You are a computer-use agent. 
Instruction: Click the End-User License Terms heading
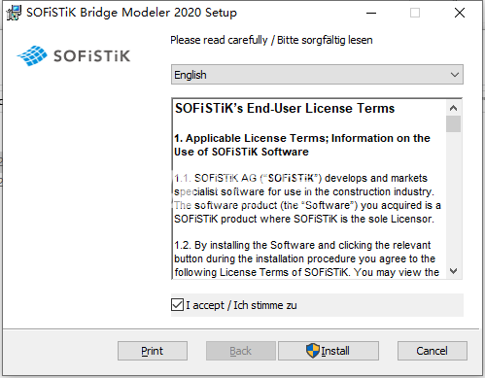tap(285, 108)
